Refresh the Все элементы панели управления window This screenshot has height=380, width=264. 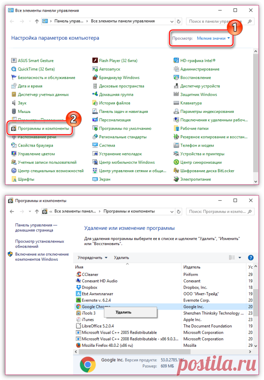pyautogui.click(x=179, y=21)
